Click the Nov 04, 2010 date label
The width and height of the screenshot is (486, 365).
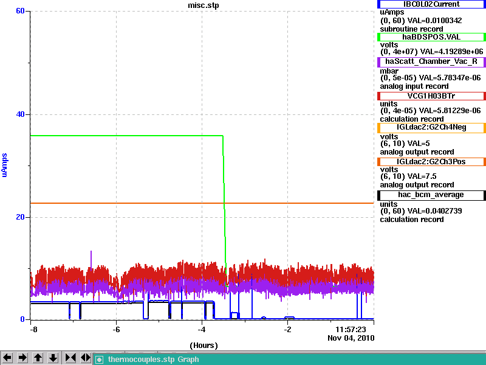point(351,338)
